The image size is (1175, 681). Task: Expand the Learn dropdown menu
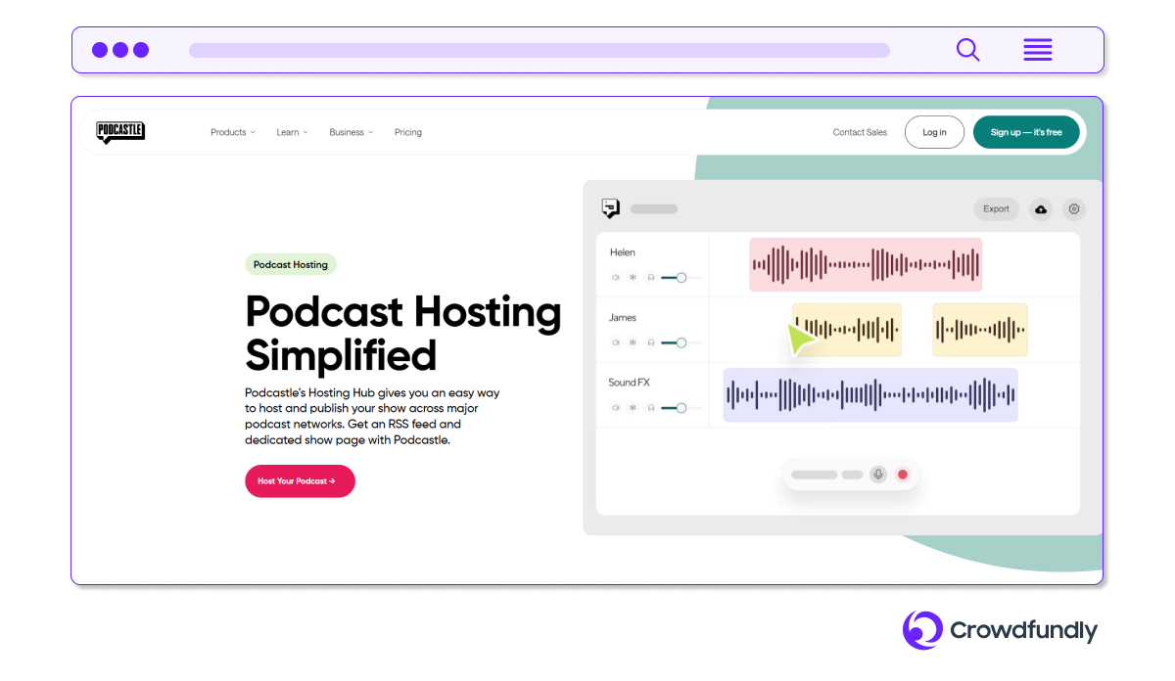coord(292,132)
